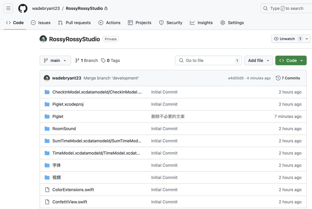Open commit hash e4d00d5
This screenshot has height=209, width=312.
236,78
